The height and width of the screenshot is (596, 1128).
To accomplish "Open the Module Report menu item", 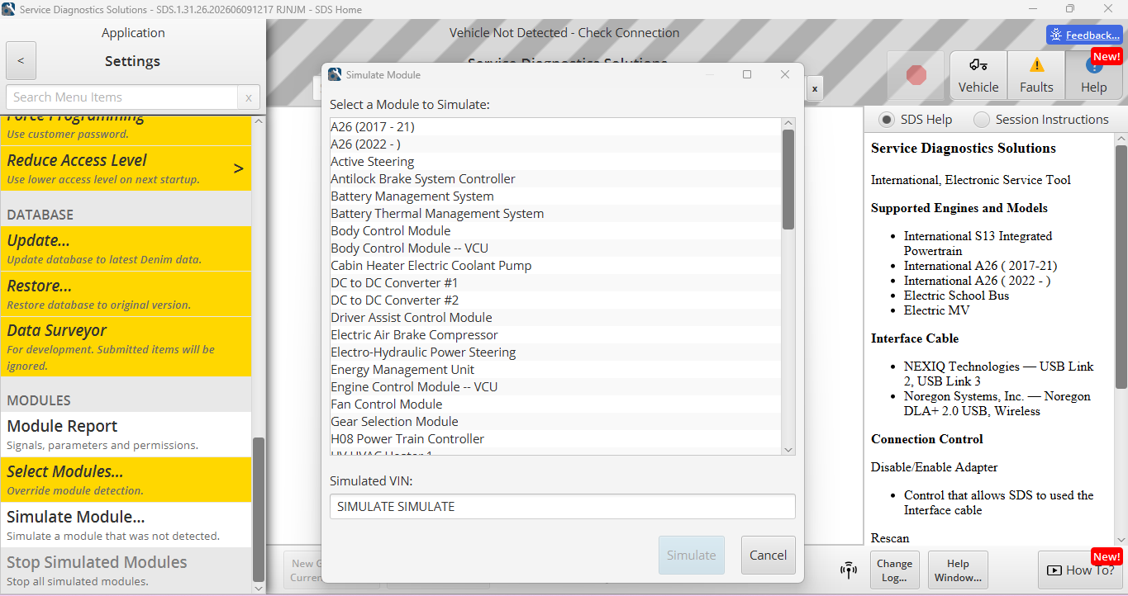I will pyautogui.click(x=126, y=434).
